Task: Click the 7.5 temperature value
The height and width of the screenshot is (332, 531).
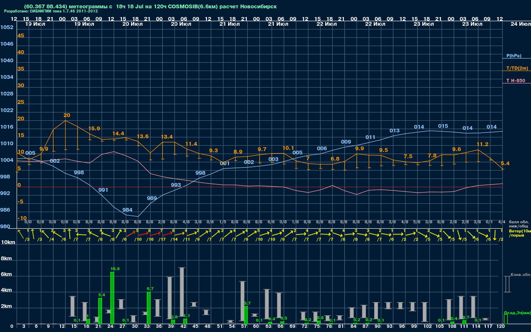Action: click(x=408, y=156)
